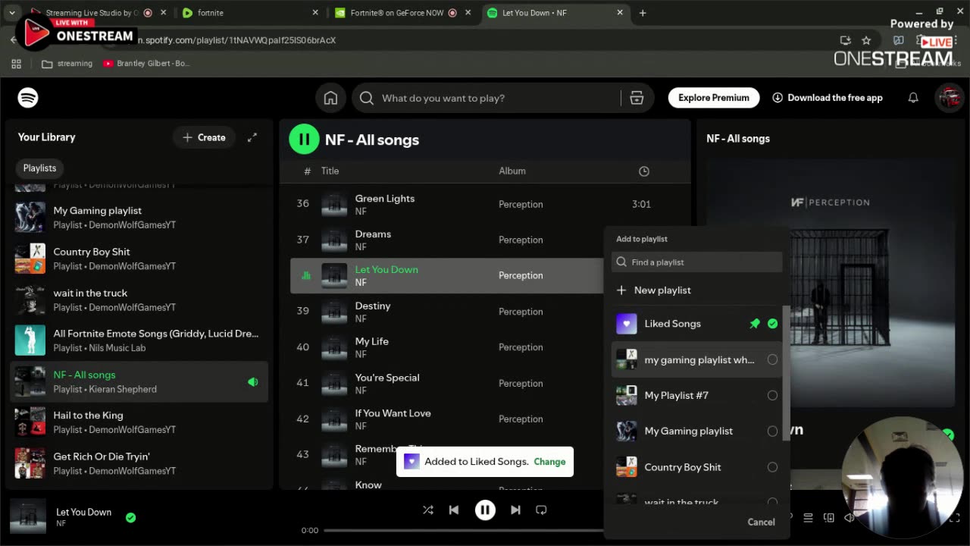The height and width of the screenshot is (546, 970).
Task: Uncheck Liked Songs in Add to playlist
Action: pyautogui.click(x=772, y=324)
